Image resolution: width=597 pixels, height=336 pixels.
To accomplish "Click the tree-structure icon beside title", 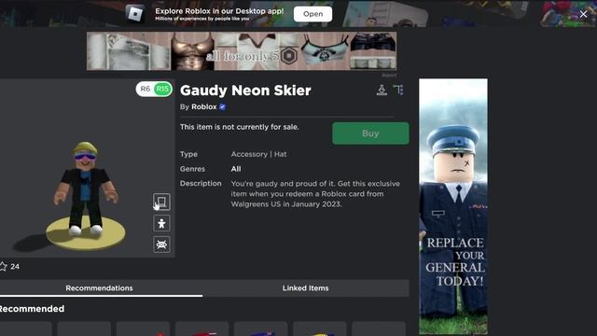I will pos(398,90).
